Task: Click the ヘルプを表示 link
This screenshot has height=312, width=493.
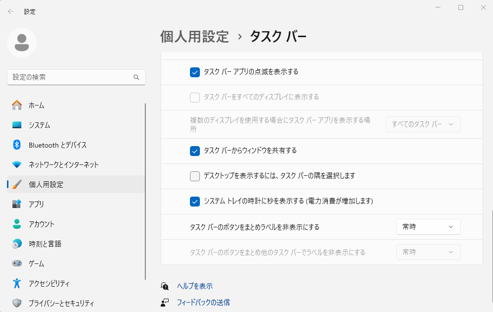Action: pyautogui.click(x=194, y=286)
